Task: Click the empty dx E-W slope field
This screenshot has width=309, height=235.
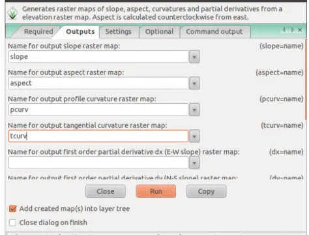Action: (98, 163)
